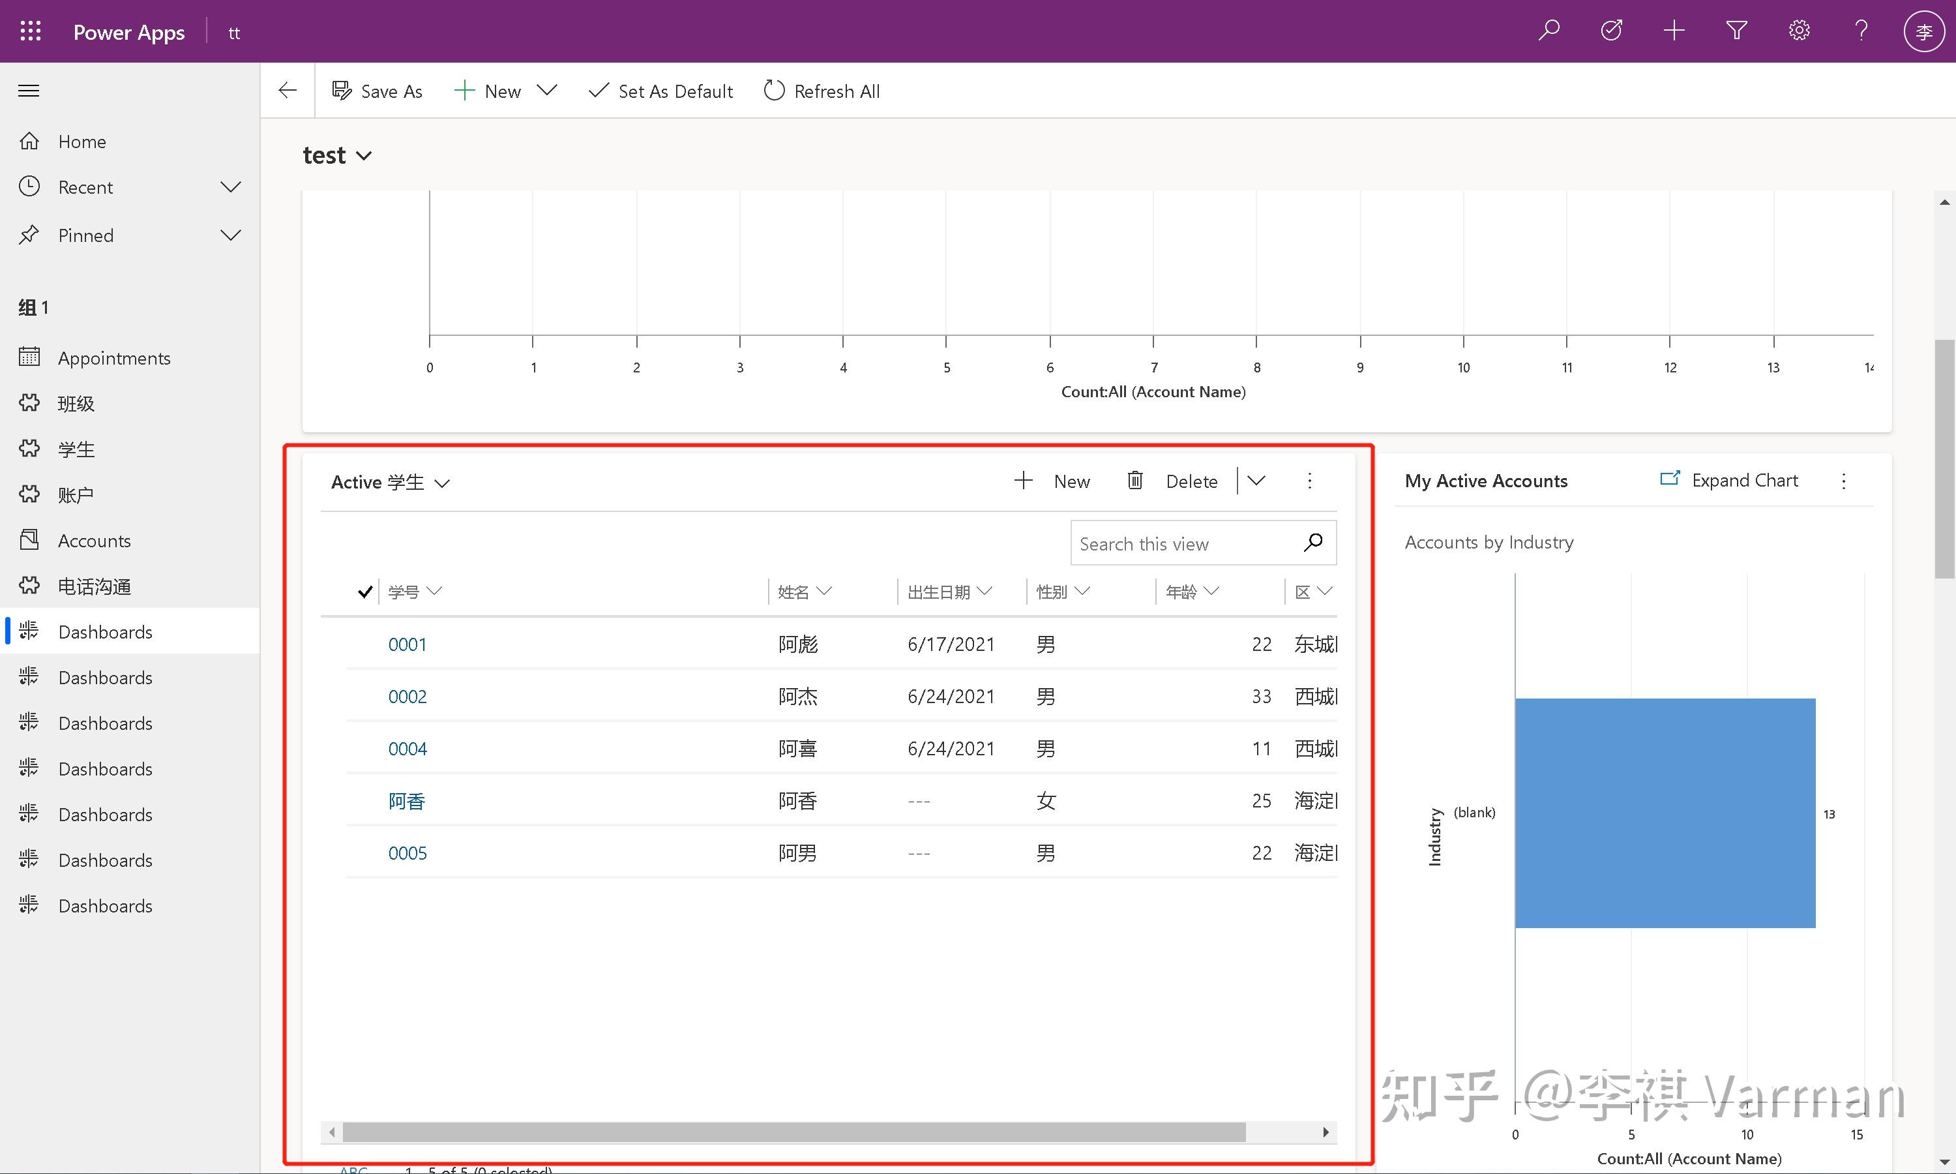Viewport: 1956px width, 1174px height.
Task: Open the task flow checkmark-circle icon
Action: coord(1611,31)
